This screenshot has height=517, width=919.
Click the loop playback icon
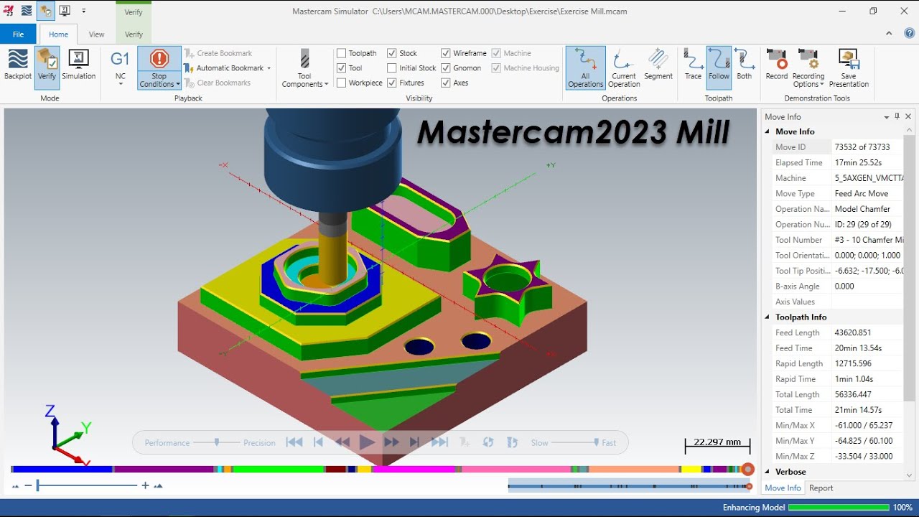point(488,442)
